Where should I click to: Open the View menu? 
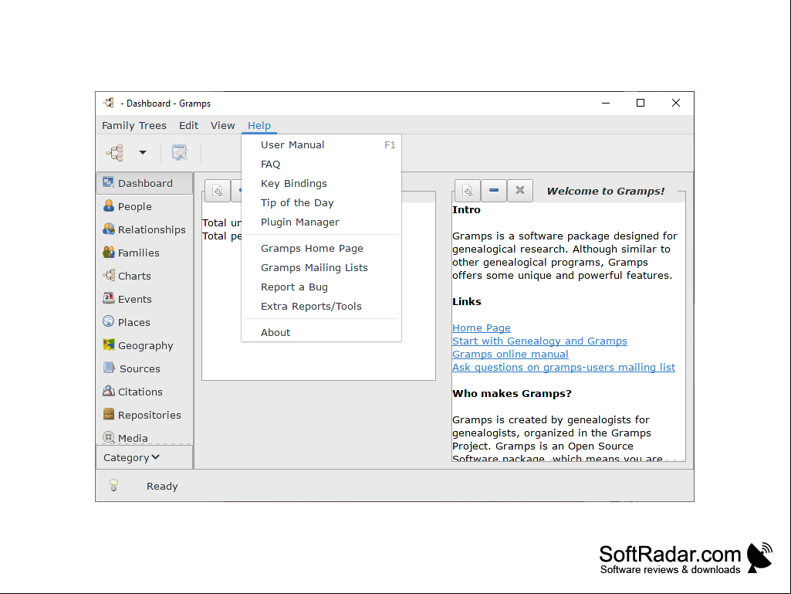[222, 125]
